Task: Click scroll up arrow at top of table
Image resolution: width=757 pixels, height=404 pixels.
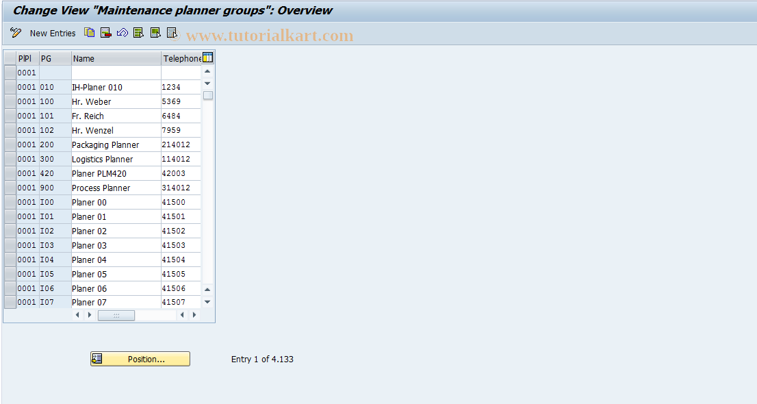Action: click(207, 71)
